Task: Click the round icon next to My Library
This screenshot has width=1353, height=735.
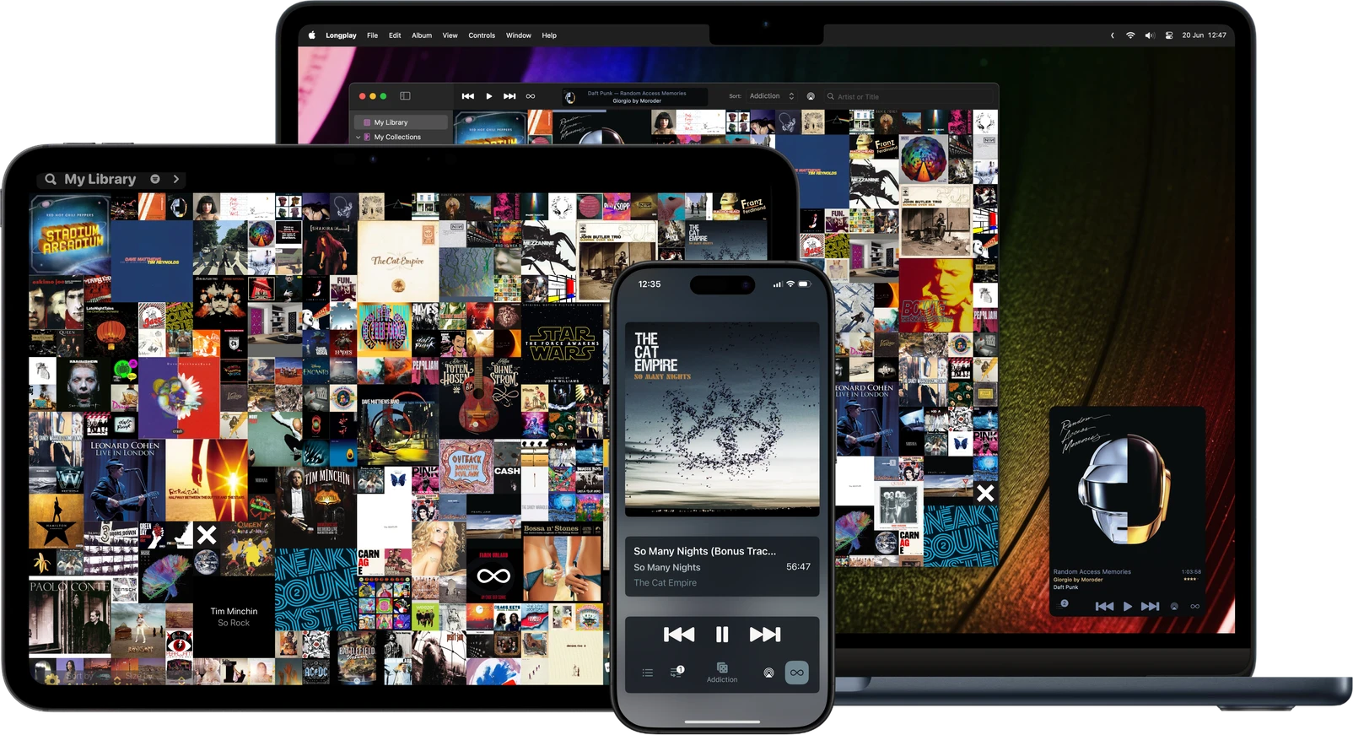Action: click(x=155, y=179)
